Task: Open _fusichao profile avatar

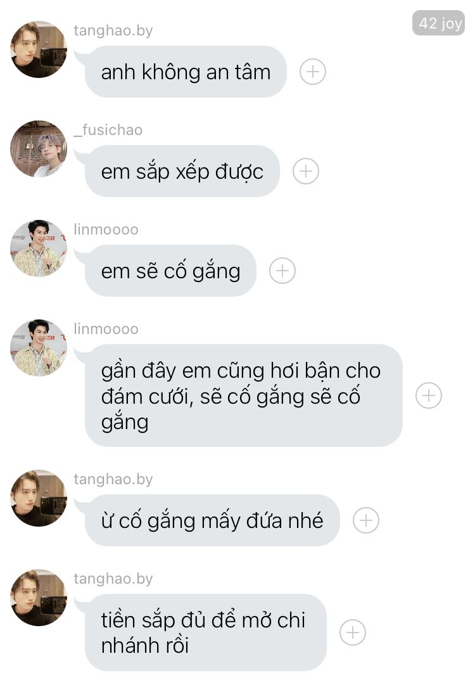Action: 39,149
